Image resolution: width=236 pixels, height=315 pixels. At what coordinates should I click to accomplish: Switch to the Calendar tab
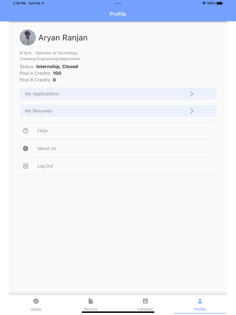coord(145,304)
